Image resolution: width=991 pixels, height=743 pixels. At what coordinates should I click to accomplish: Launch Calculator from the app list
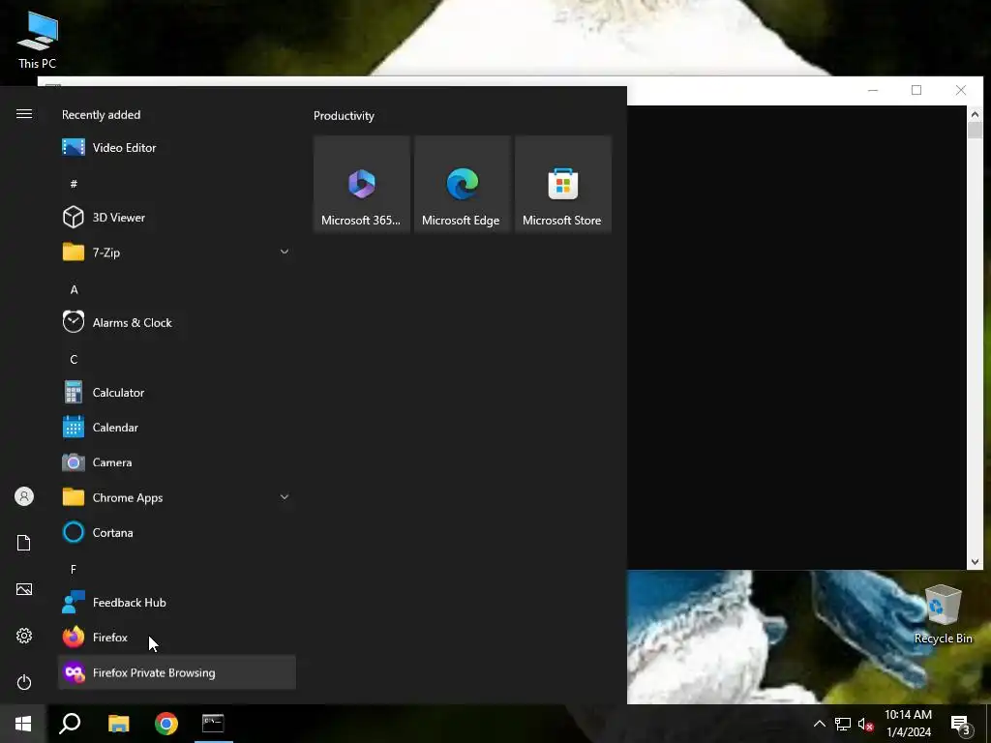[177, 393]
